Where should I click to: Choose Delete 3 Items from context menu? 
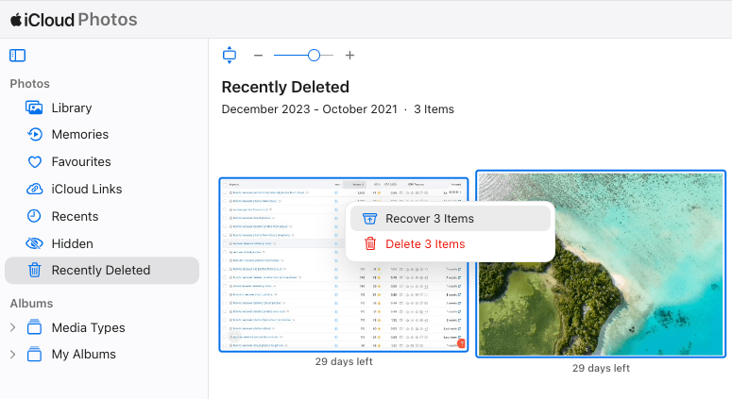(x=450, y=243)
